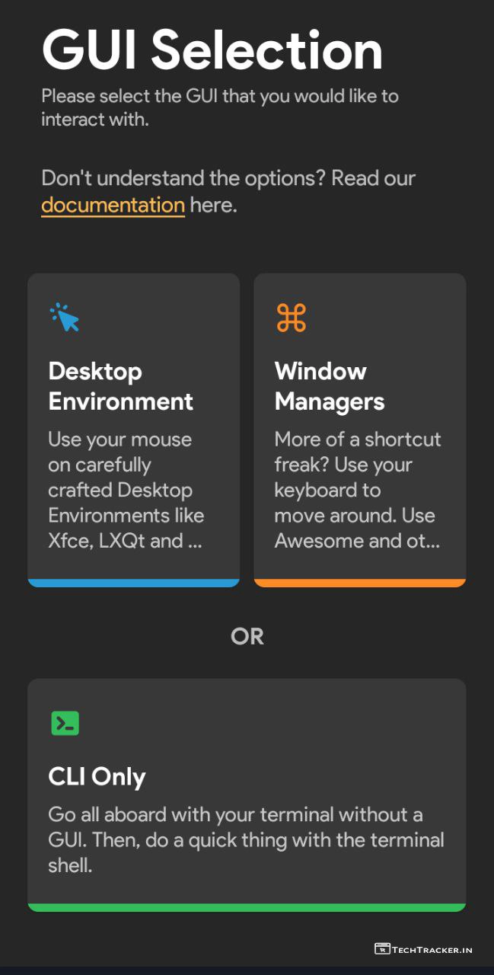Click the word "here" after documentation

coord(212,205)
